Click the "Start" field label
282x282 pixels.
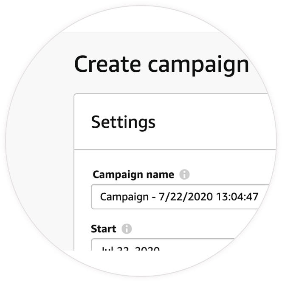(x=103, y=229)
